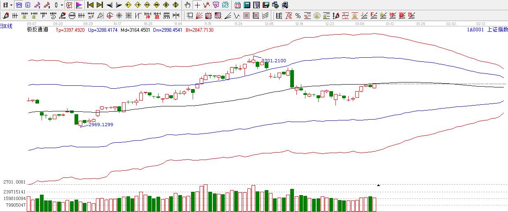The image size is (508, 212).
Task: Toggle the candlestick chart type button
Action: tap(56, 5)
